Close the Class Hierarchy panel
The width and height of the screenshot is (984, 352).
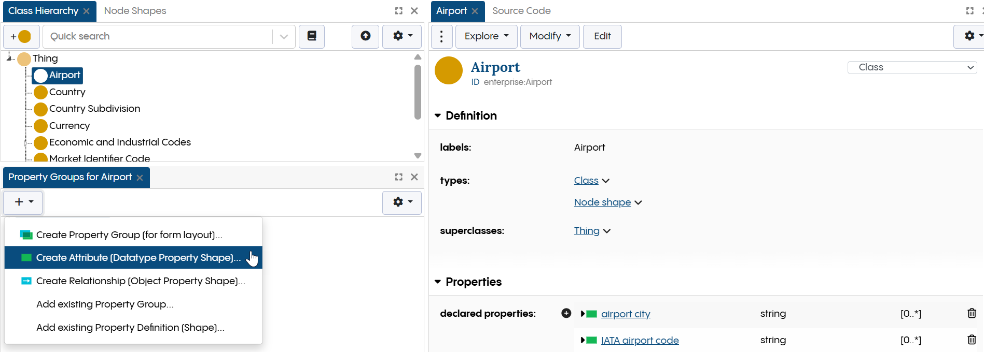pyautogui.click(x=414, y=11)
